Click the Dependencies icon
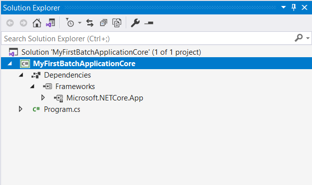 click(x=36, y=75)
